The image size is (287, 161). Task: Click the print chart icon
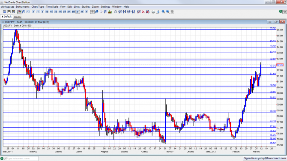click(153, 12)
